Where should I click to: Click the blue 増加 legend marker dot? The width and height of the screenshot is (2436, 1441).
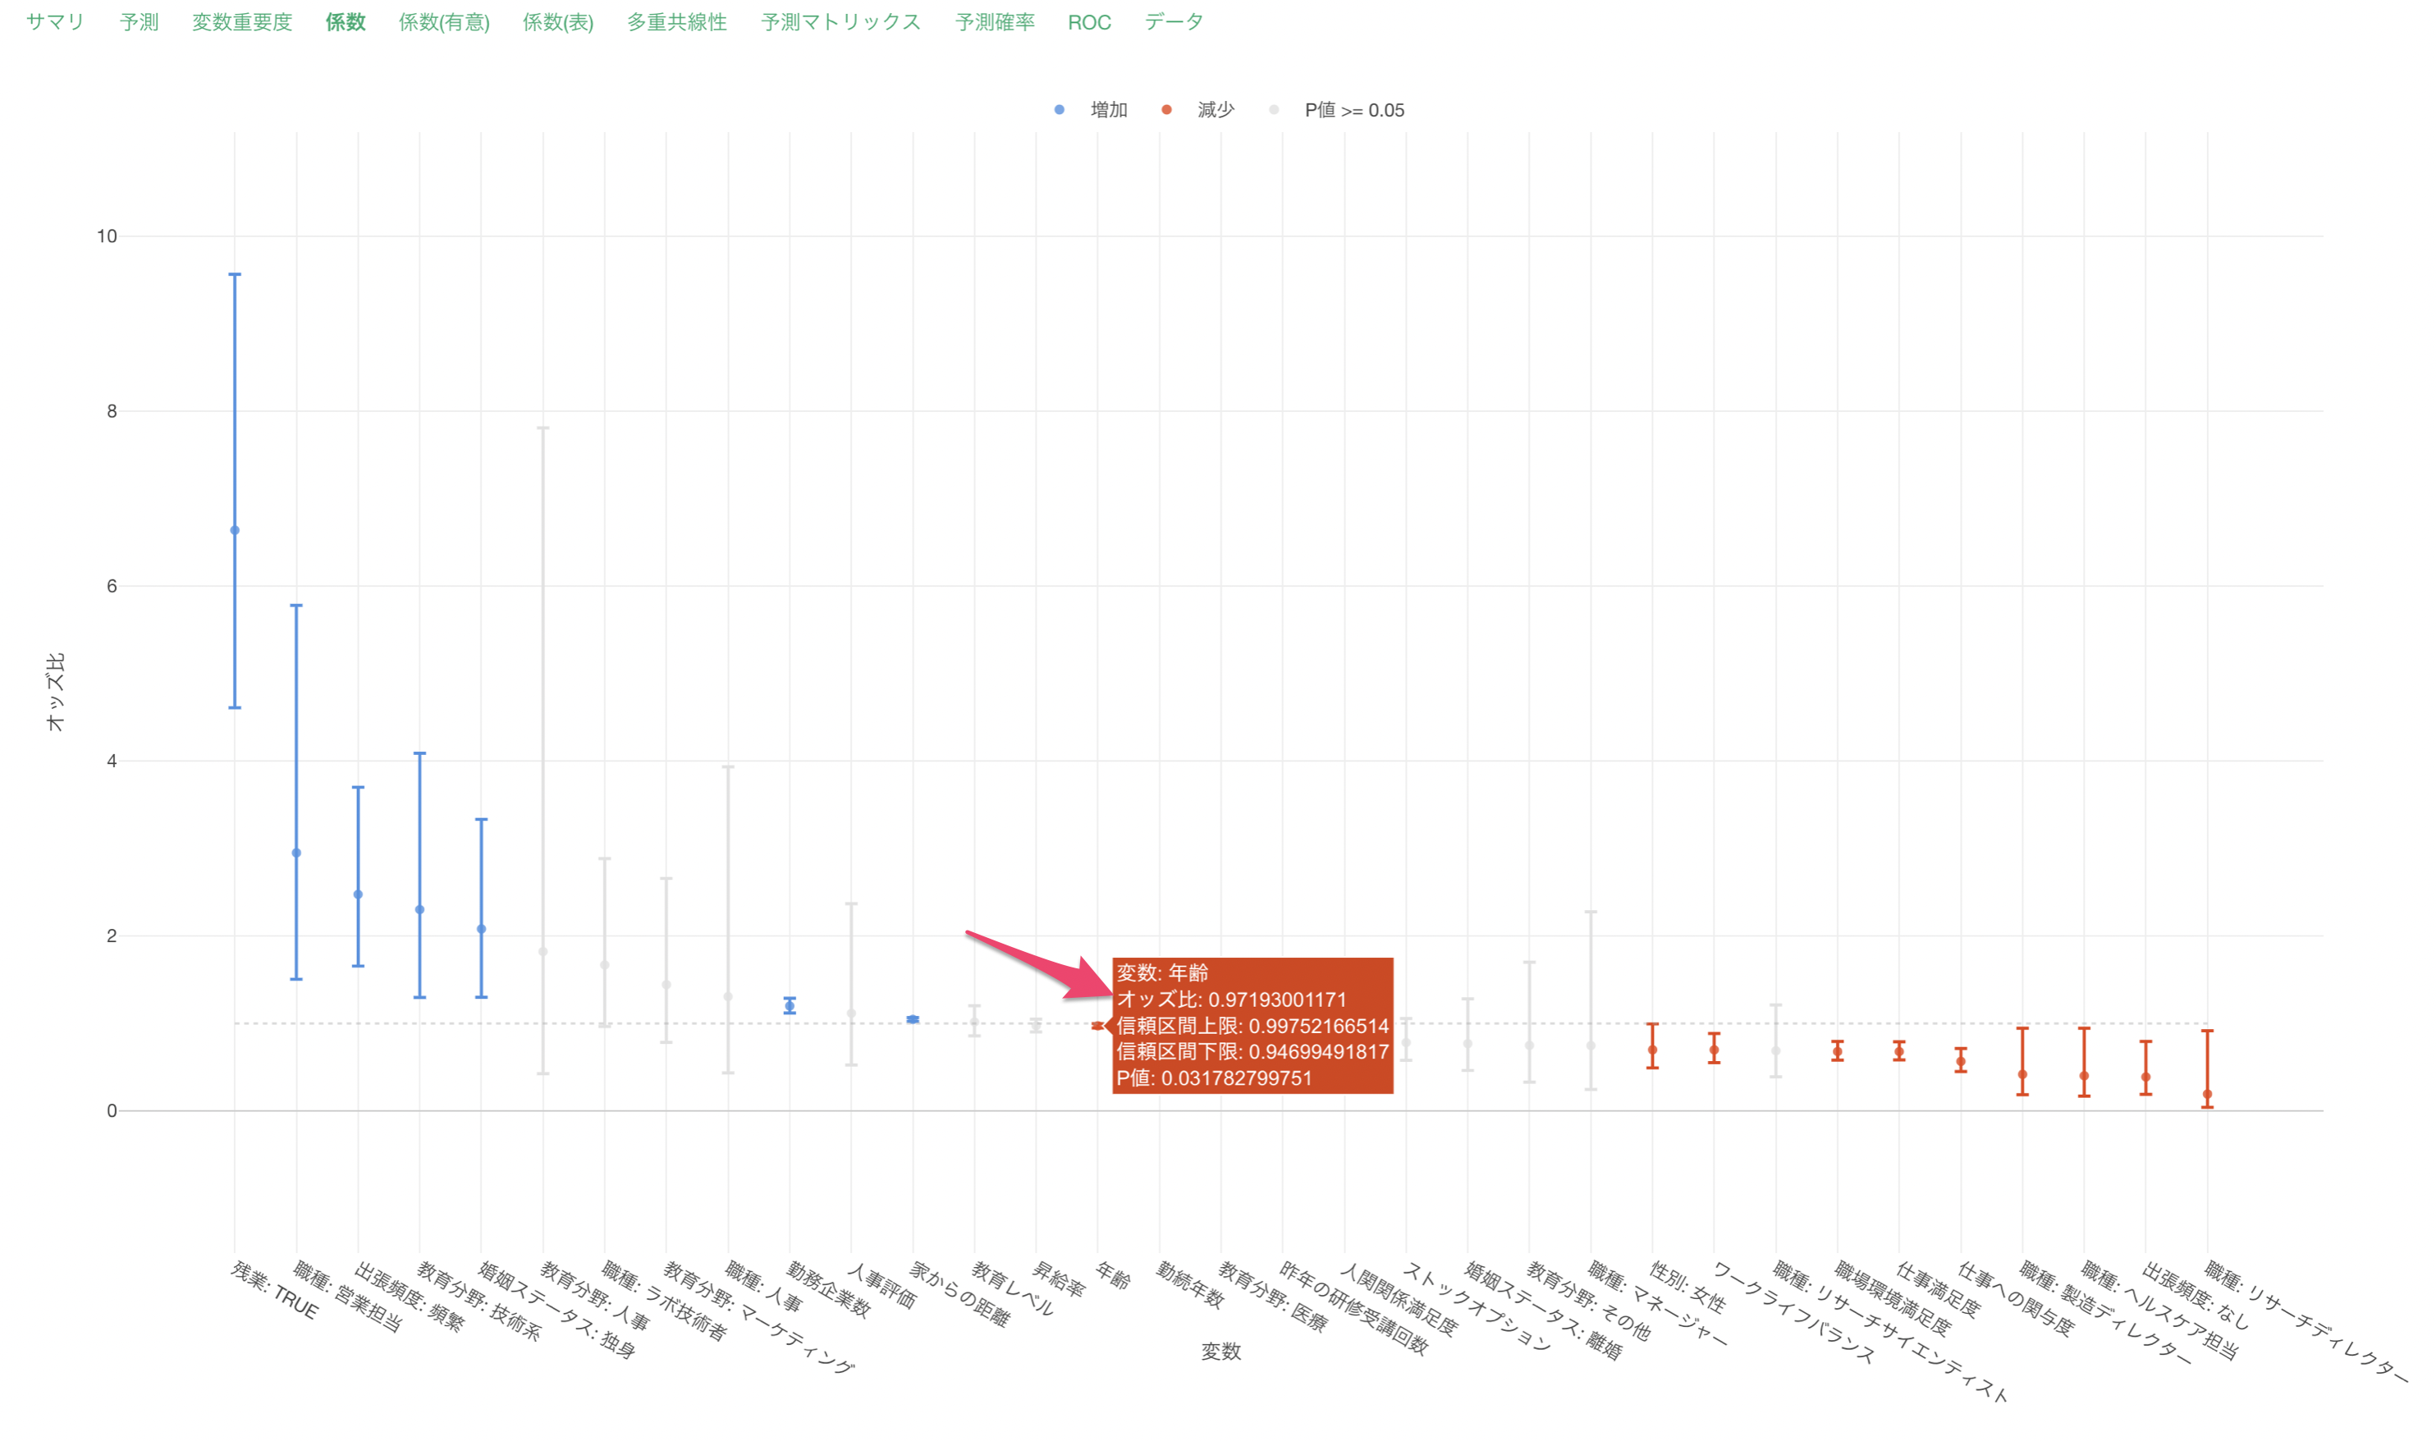tap(1060, 110)
